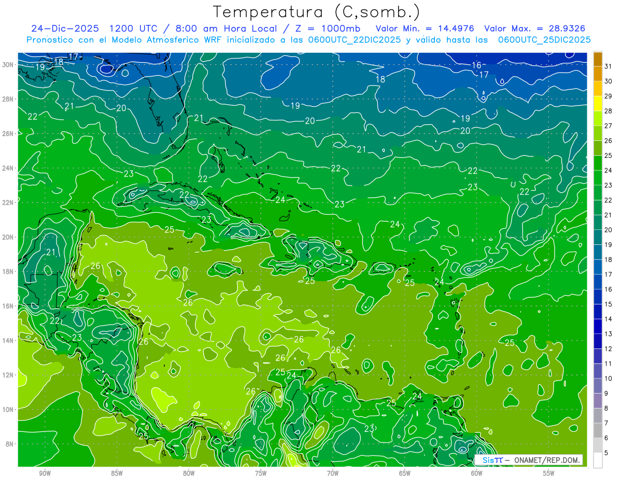Click the "27" label on the color scale
This screenshot has width=622, height=480.
[609, 126]
